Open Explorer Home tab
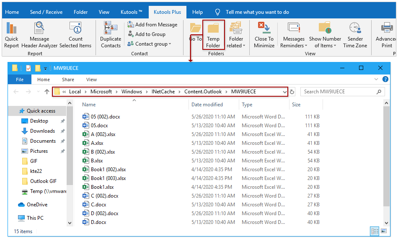The height and width of the screenshot is (239, 398). (x=44, y=80)
